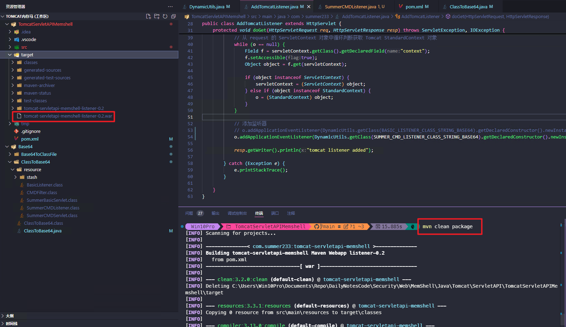Expand the Base64ToClassFile folder
The height and width of the screenshot is (327, 566).
pos(10,154)
